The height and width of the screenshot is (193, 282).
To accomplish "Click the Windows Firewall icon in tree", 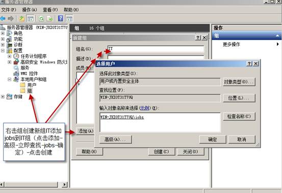I will pyautogui.click(x=16, y=62).
